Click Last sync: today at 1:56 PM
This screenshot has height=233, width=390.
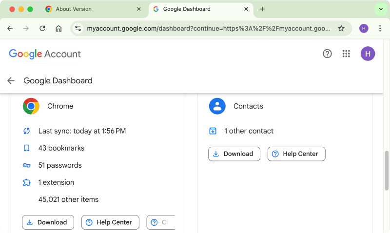click(82, 131)
